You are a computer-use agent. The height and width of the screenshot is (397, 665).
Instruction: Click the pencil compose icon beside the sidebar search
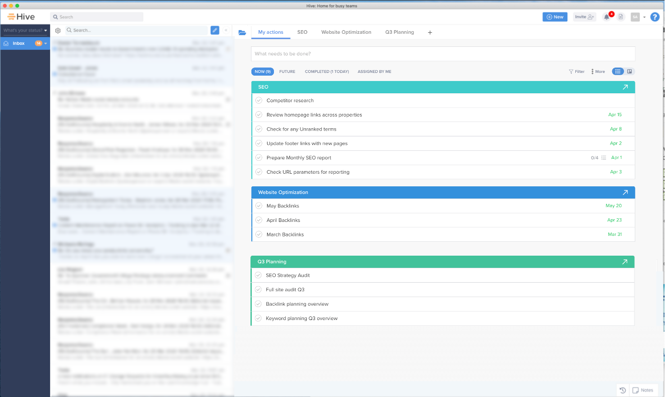point(215,30)
